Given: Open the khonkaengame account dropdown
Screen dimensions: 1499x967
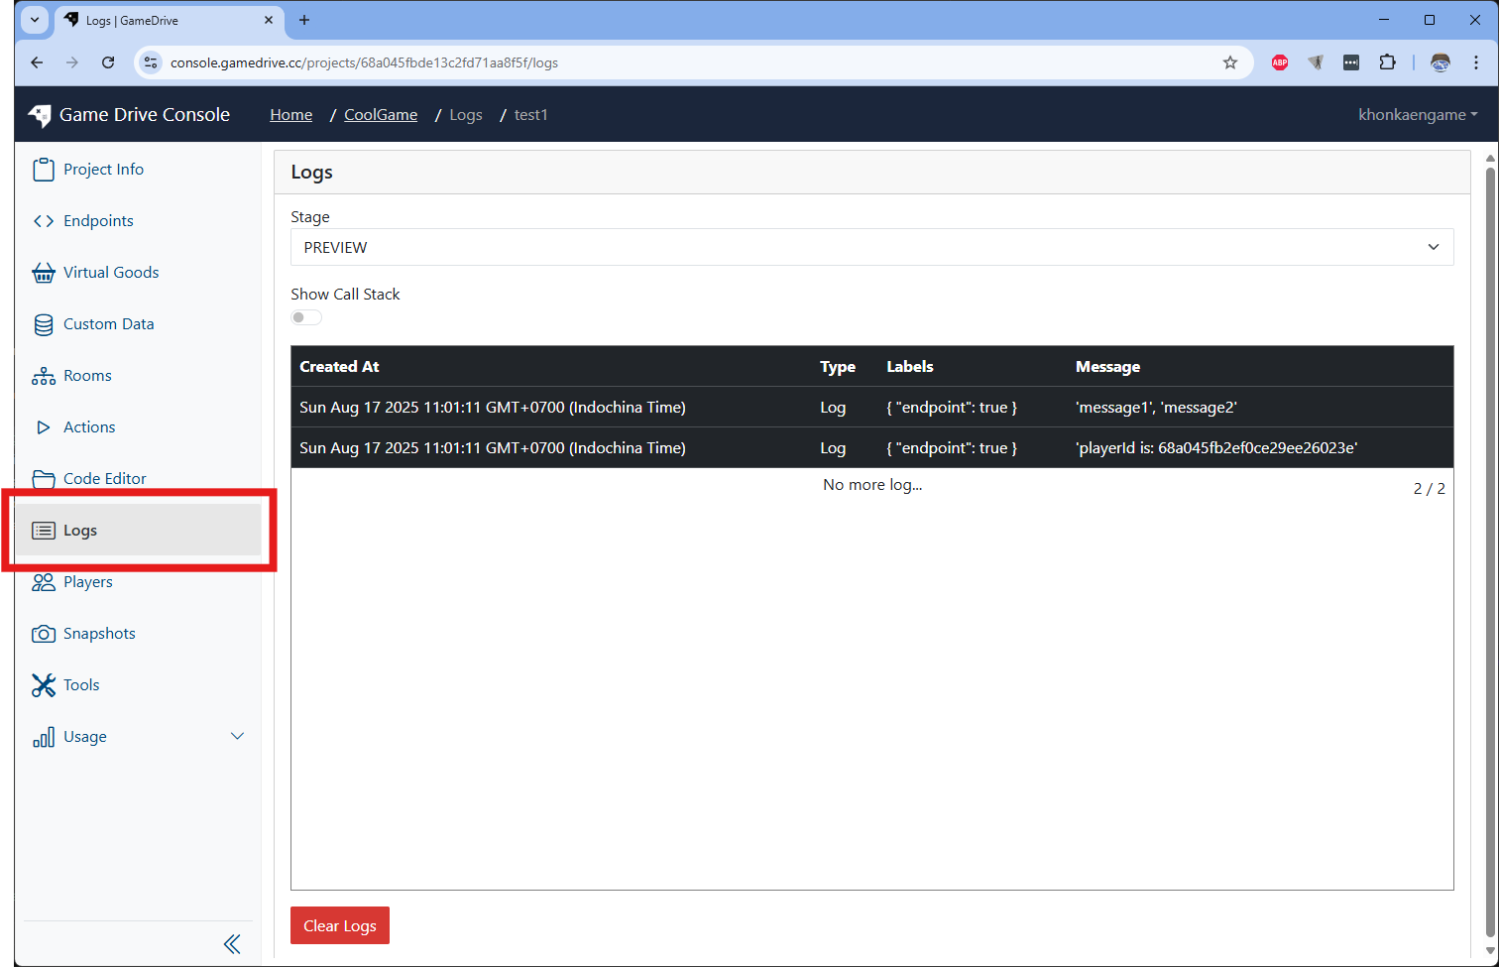Looking at the screenshot, I should point(1417,115).
